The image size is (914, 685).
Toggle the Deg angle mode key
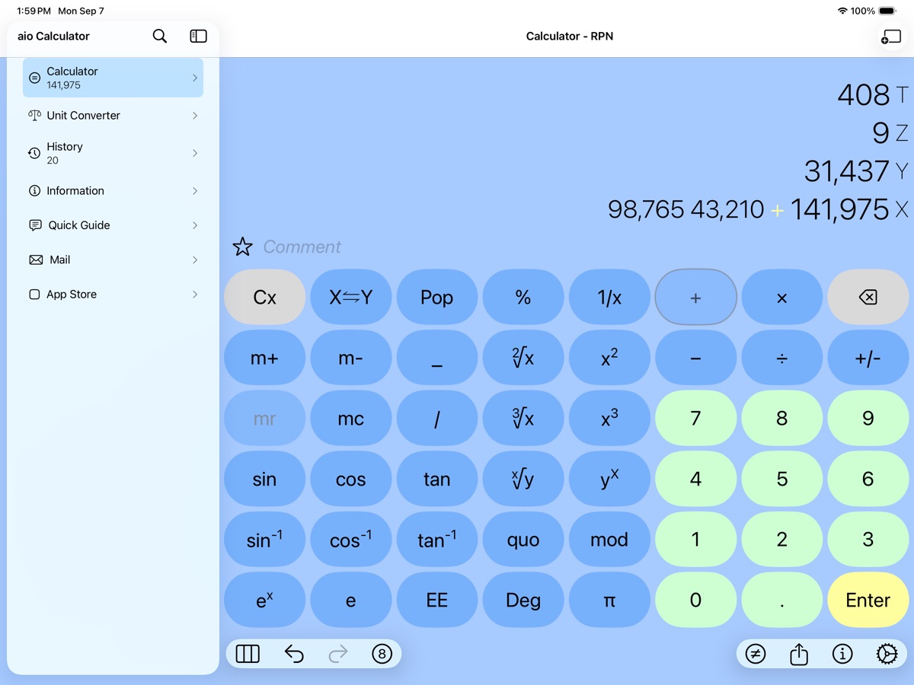tap(523, 600)
